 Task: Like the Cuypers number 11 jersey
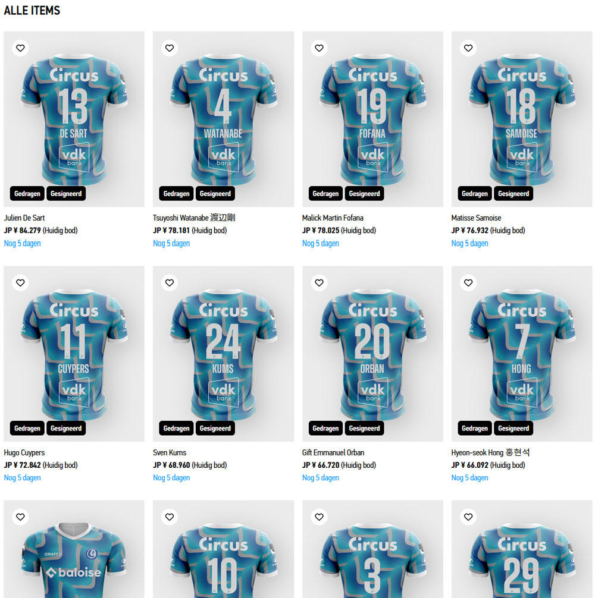pos(20,282)
